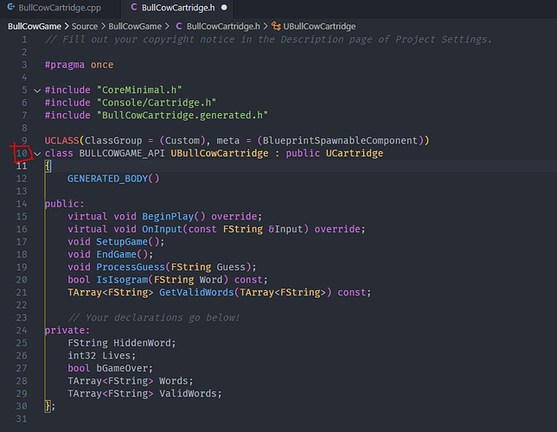557x432 pixels.
Task: Switch to the BullCowCartridge.cpp tab
Action: pos(52,8)
